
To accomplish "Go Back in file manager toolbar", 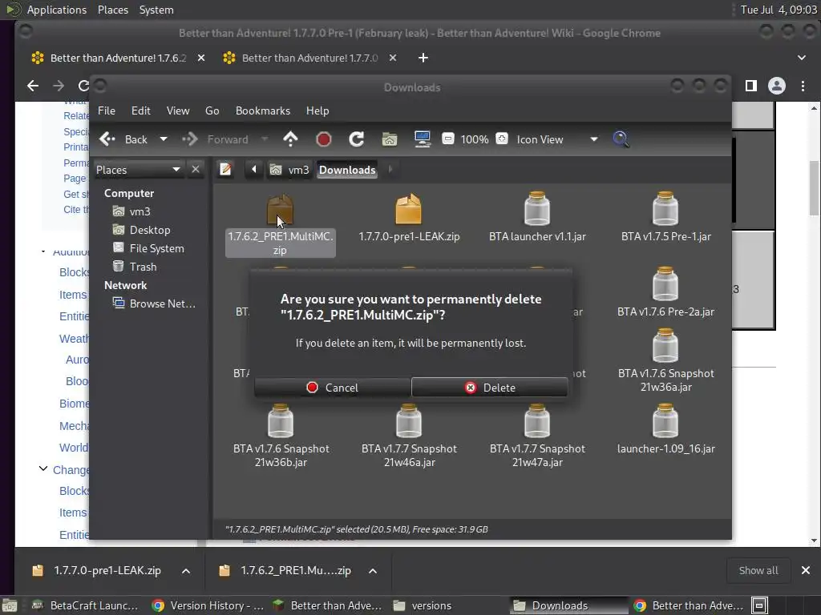I will click(124, 139).
